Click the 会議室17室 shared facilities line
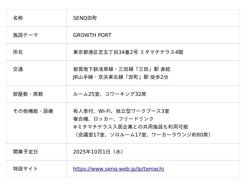 [143, 135]
